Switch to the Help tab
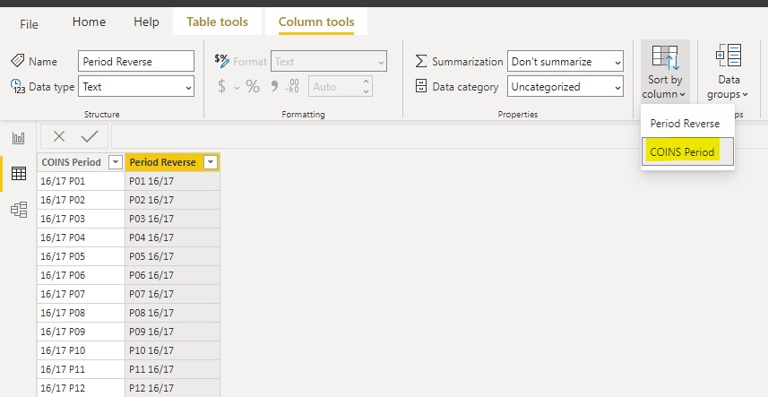 [x=146, y=22]
